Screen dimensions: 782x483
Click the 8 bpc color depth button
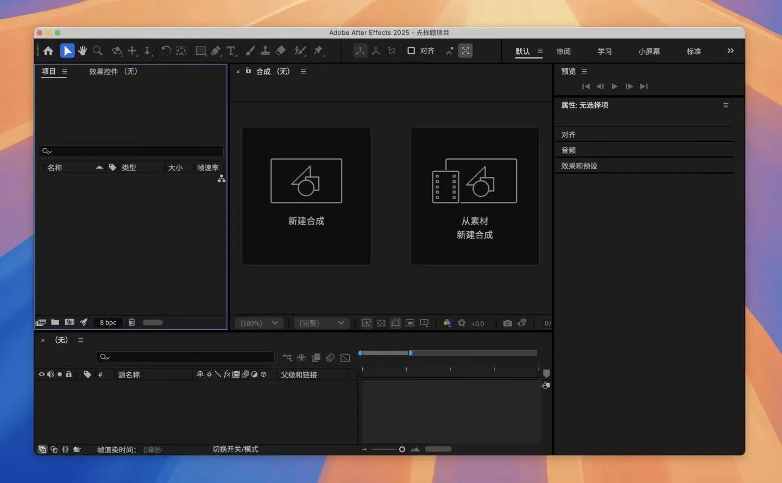[x=108, y=322]
